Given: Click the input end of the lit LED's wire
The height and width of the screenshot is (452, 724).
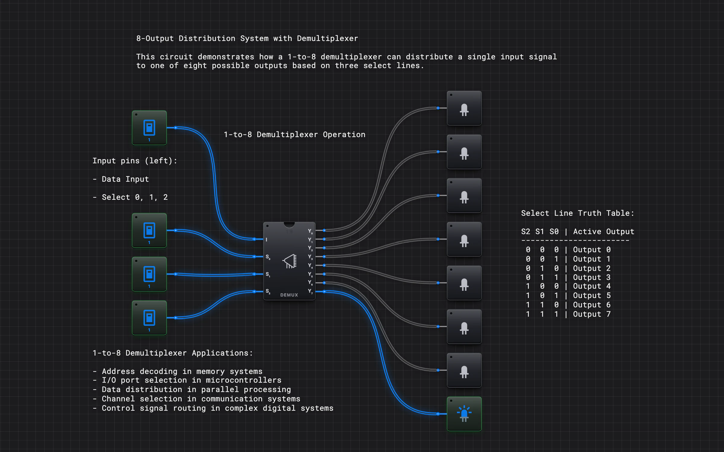Looking at the screenshot, I should [x=438, y=414].
